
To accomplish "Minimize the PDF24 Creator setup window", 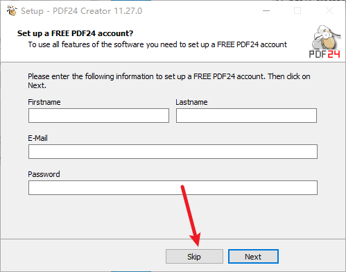I will click(266, 10).
